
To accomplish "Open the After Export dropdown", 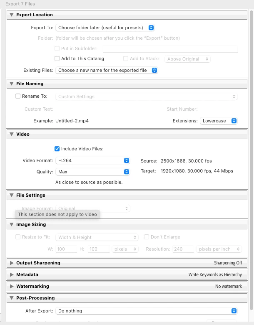I will 146,311.
